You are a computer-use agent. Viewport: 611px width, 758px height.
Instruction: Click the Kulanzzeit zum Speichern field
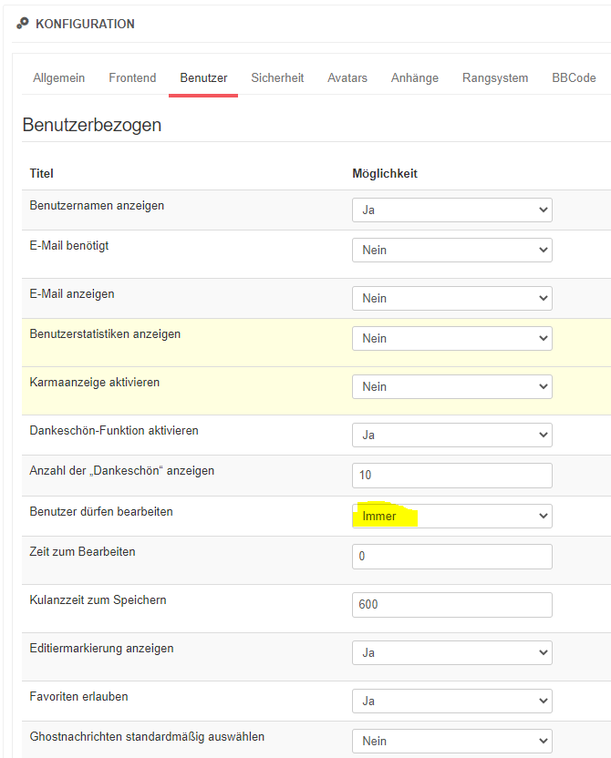[x=451, y=605]
